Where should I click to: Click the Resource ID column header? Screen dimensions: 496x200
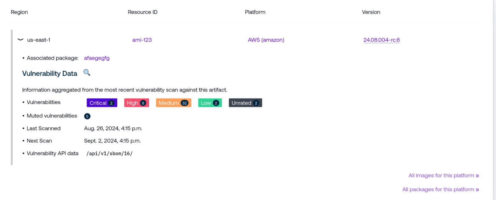coord(142,12)
